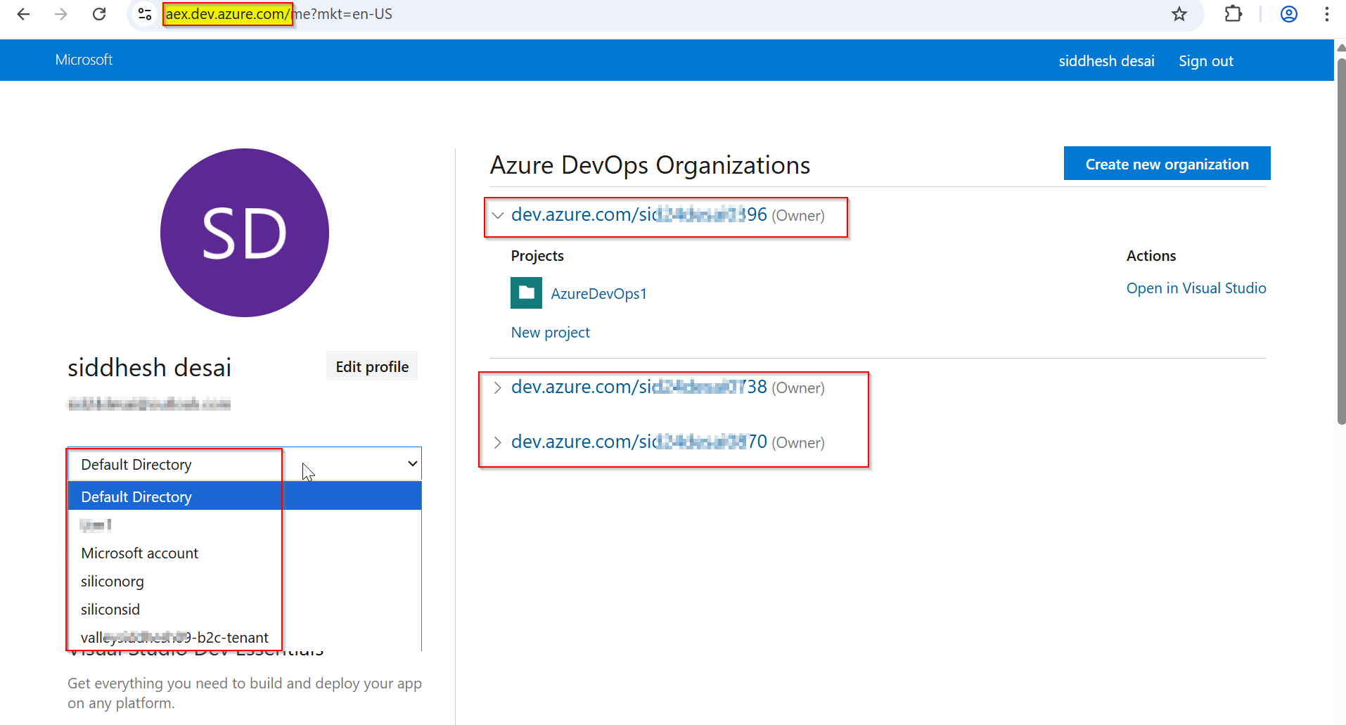
Task: Click the Actions column label
Action: pyautogui.click(x=1151, y=256)
